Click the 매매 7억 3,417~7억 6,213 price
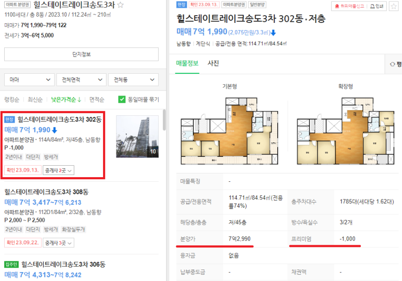Image resolution: width=402 pixels, height=281 pixels. [x=43, y=203]
